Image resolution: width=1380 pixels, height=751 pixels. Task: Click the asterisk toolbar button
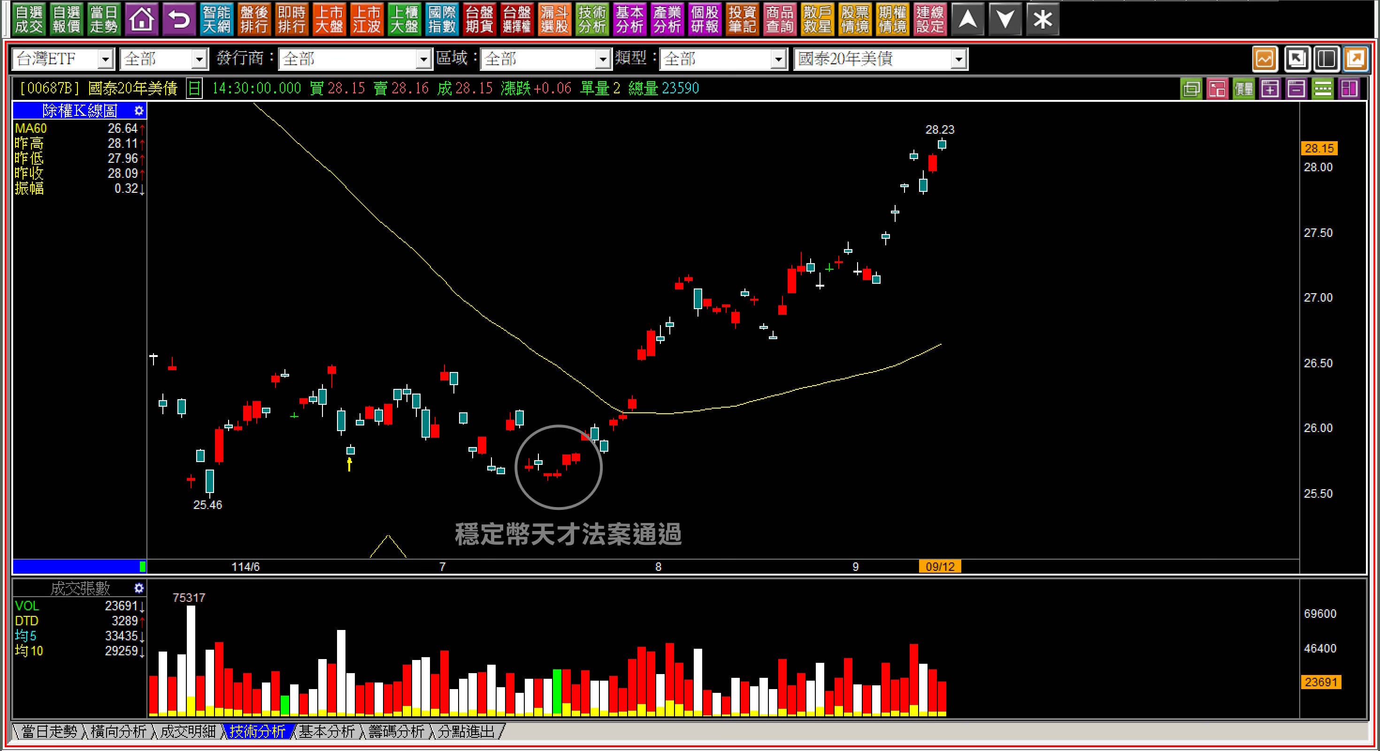pyautogui.click(x=1043, y=20)
